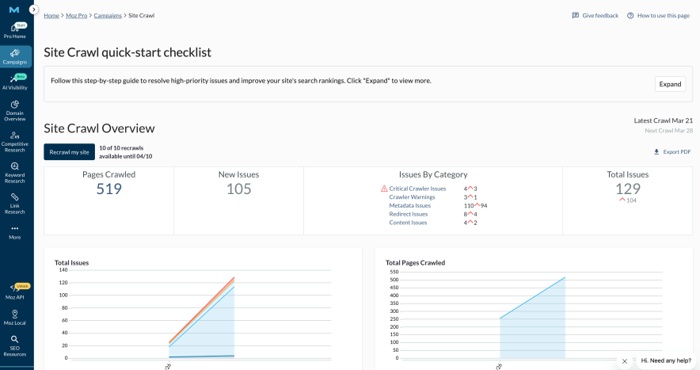This screenshot has height=370, width=700.
Task: Click the Give feedback link
Action: [x=595, y=16]
